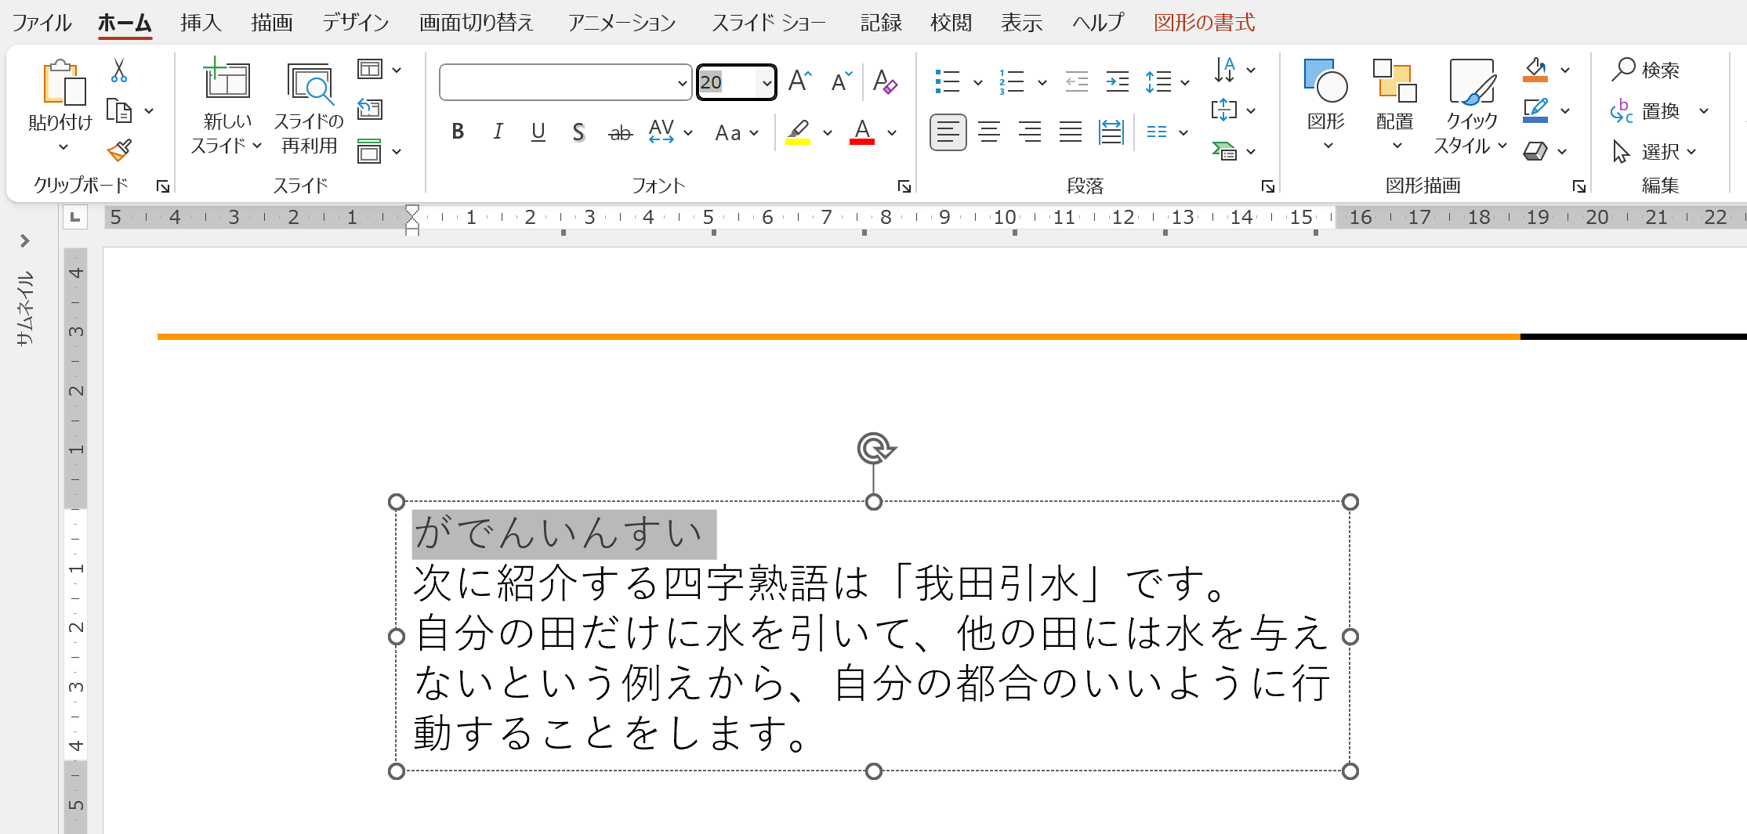
Task: Switch to the 挿入 (Insert) ribbon tab
Action: (201, 23)
